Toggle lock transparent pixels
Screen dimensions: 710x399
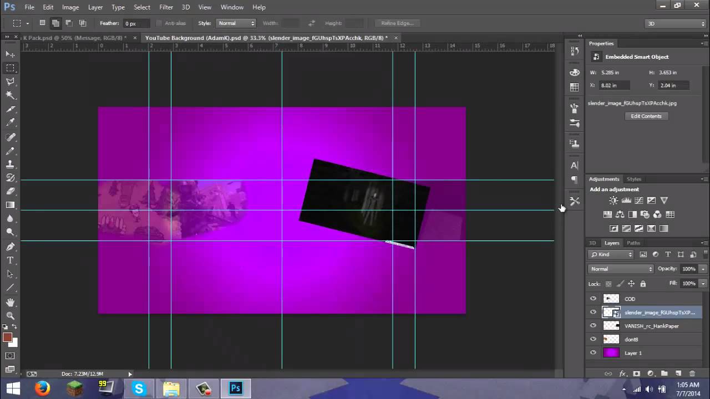click(608, 284)
